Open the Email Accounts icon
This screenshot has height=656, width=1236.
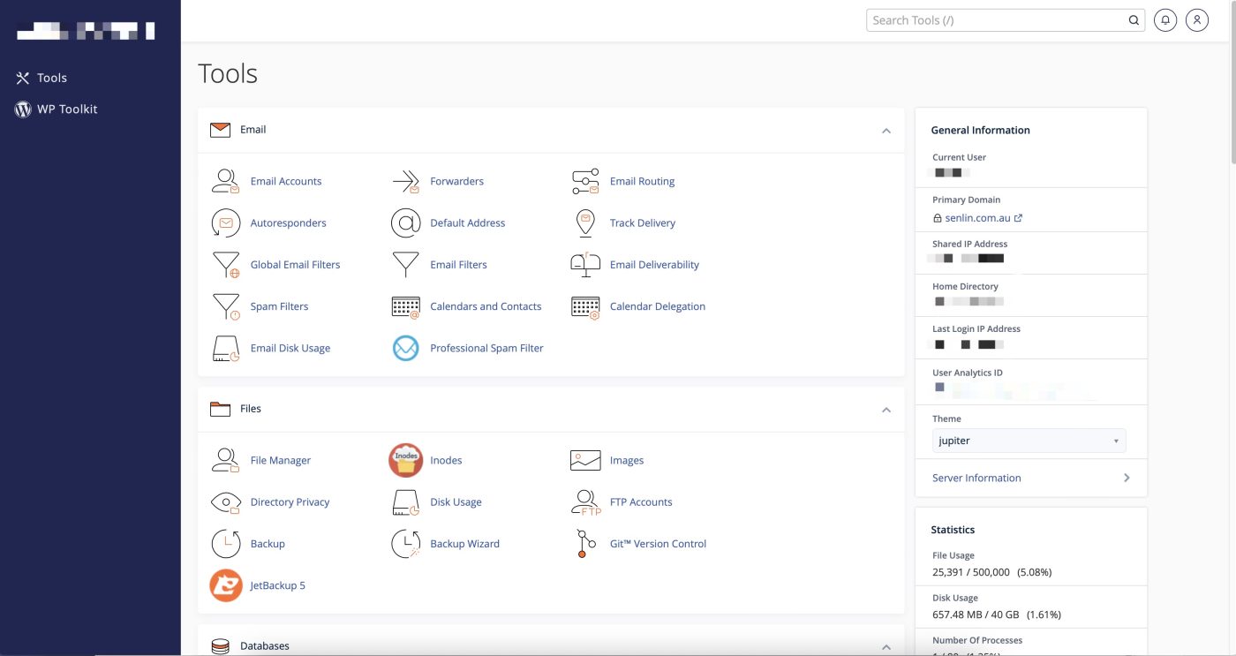point(226,181)
